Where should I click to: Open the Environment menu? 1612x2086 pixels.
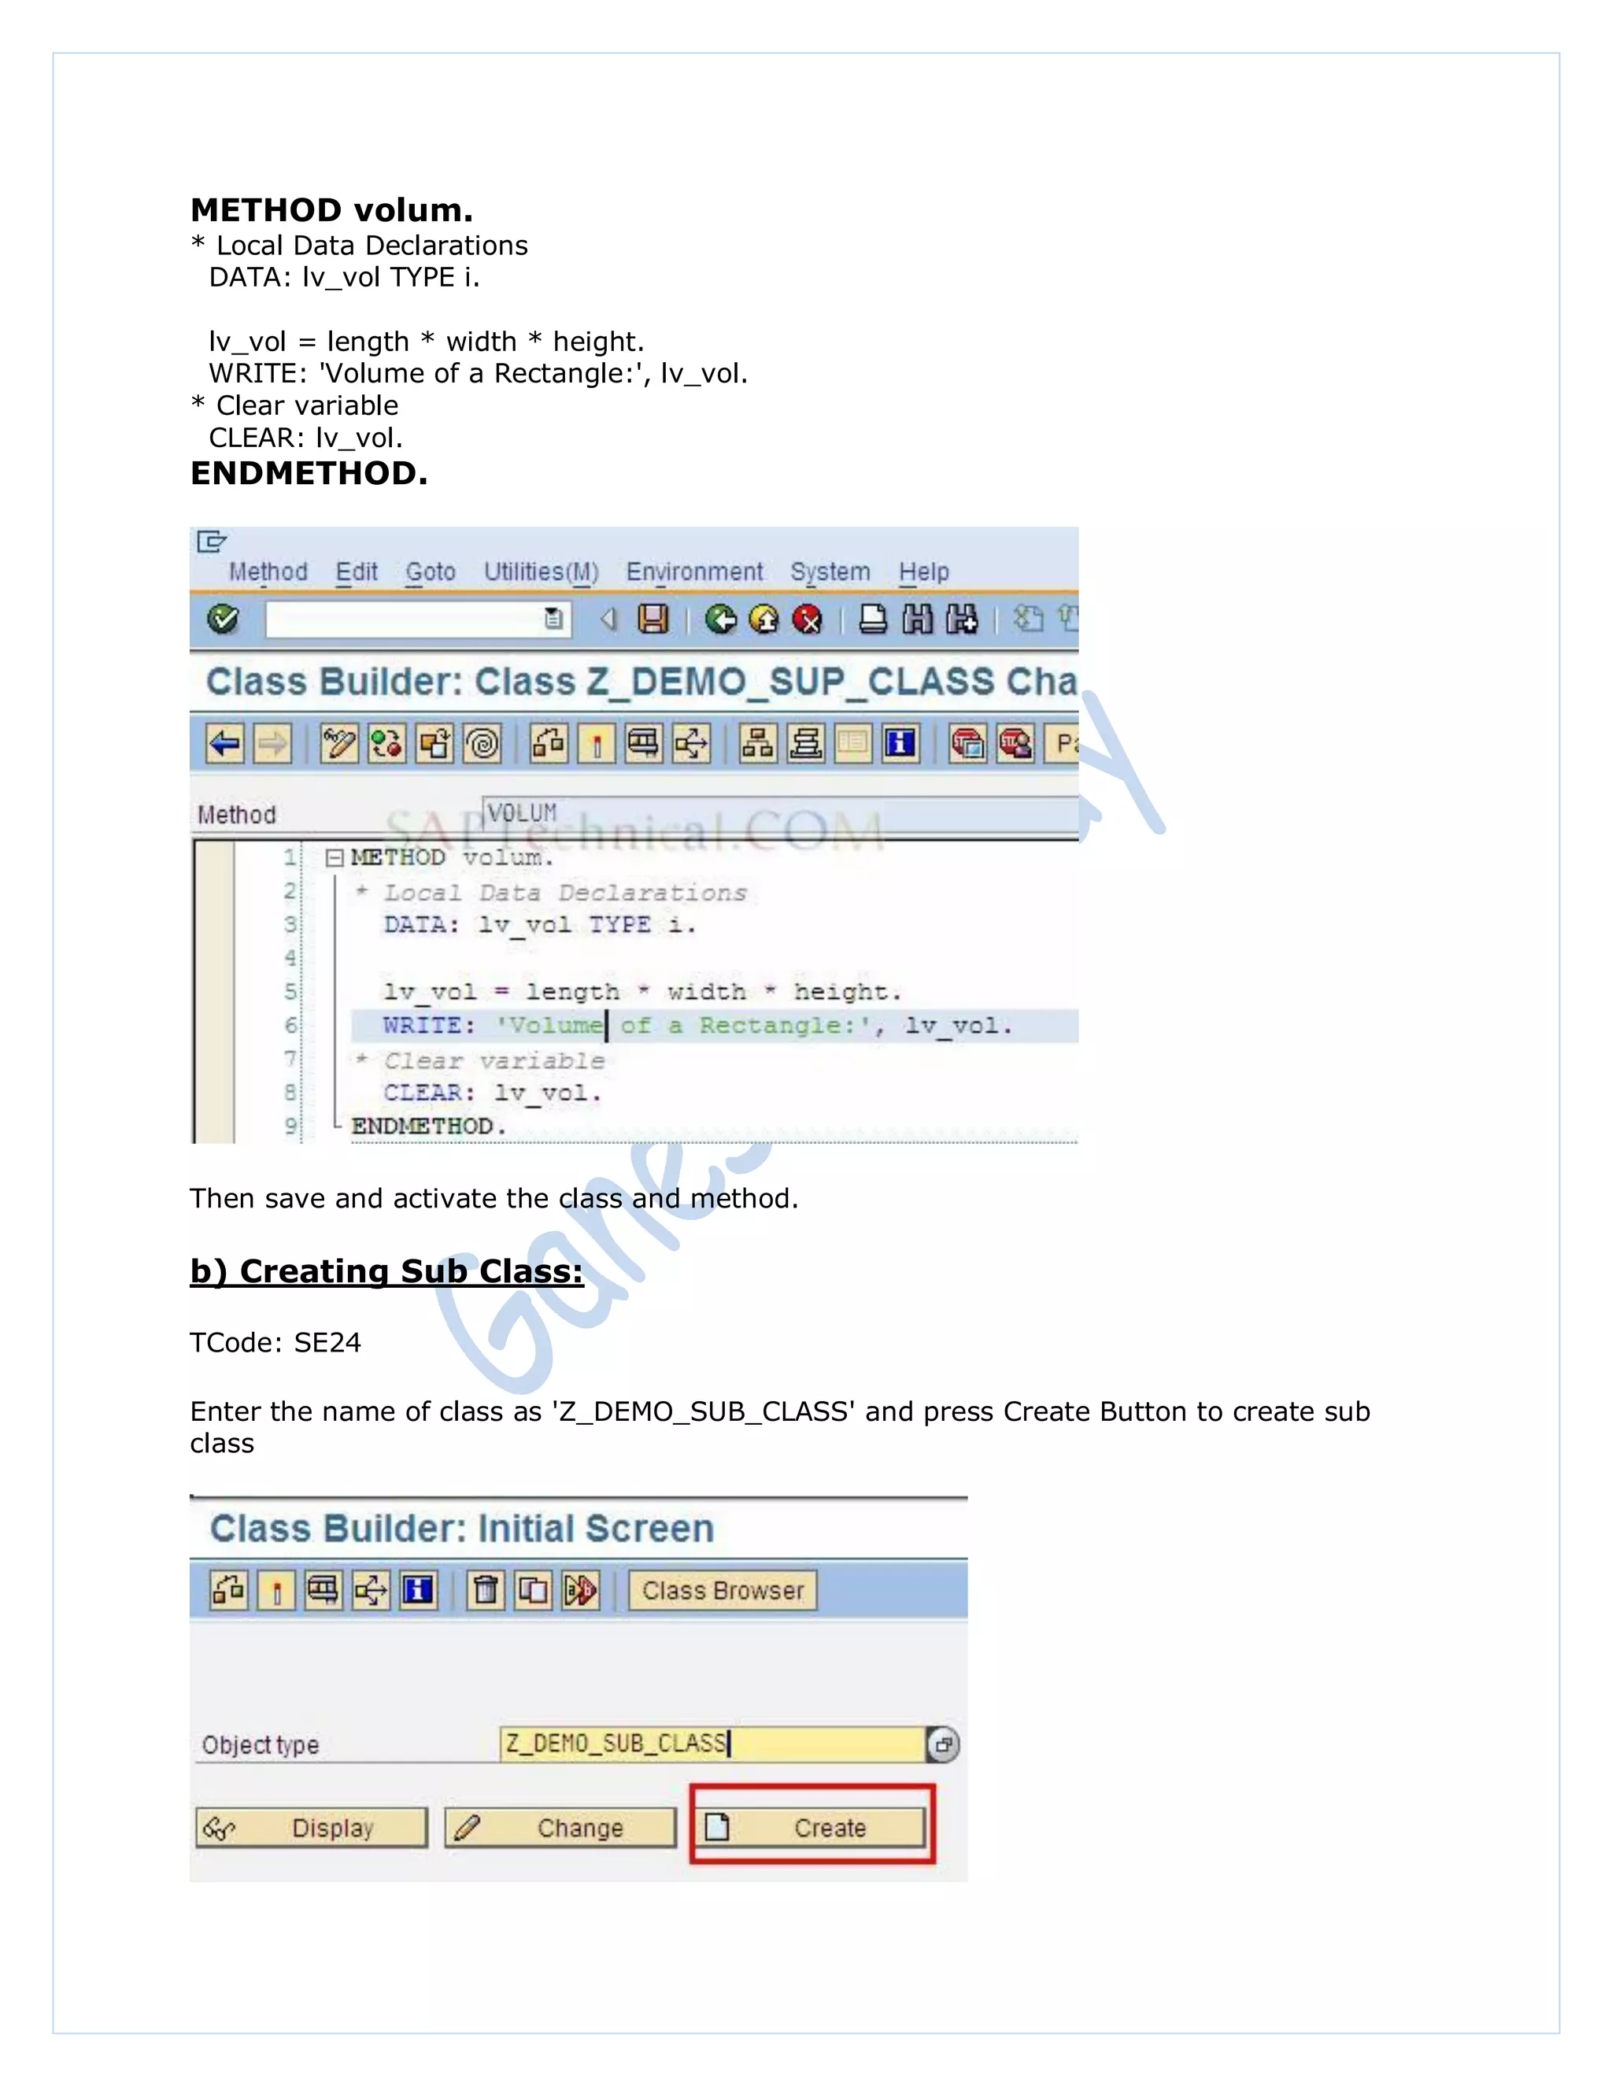coord(694,572)
